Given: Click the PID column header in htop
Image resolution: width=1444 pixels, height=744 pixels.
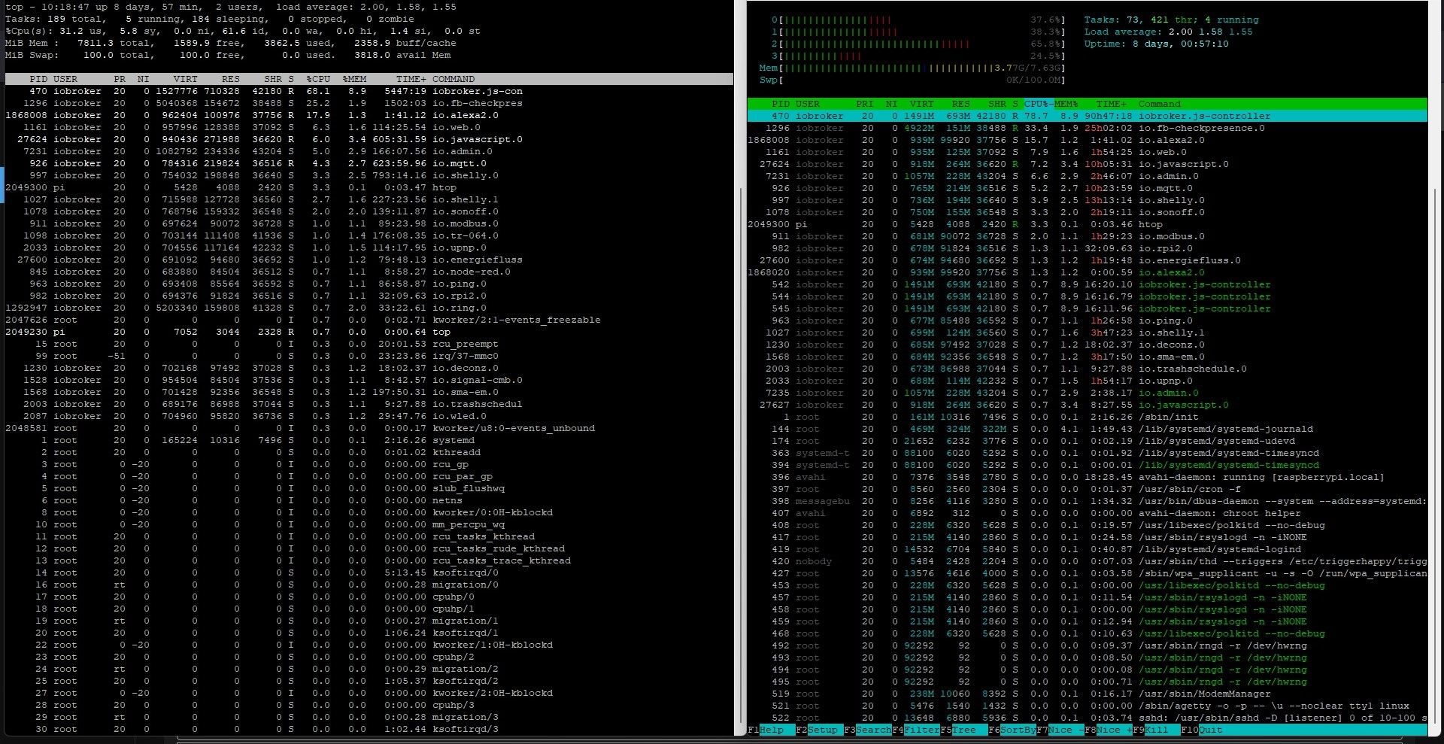Looking at the screenshot, I should (781, 104).
